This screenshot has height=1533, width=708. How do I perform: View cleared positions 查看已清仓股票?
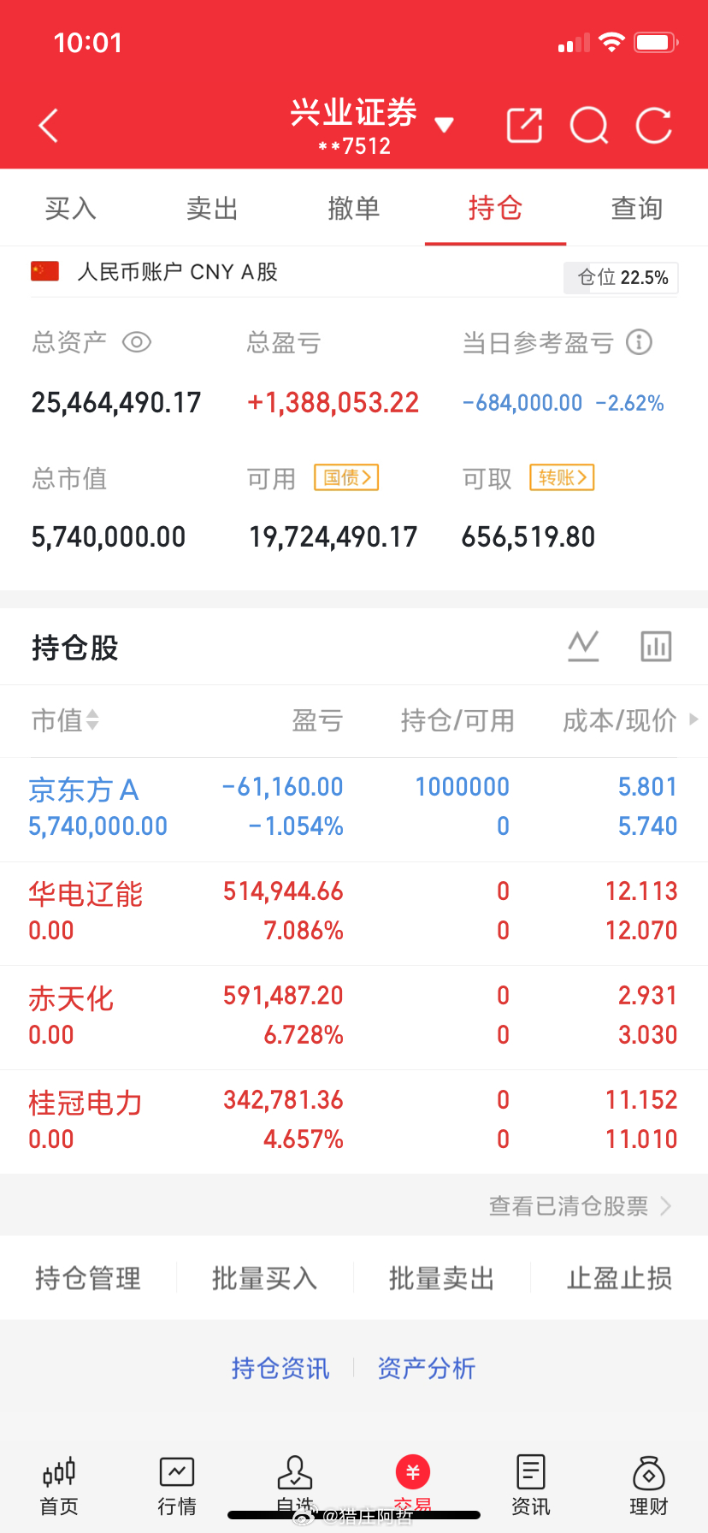(x=580, y=1205)
